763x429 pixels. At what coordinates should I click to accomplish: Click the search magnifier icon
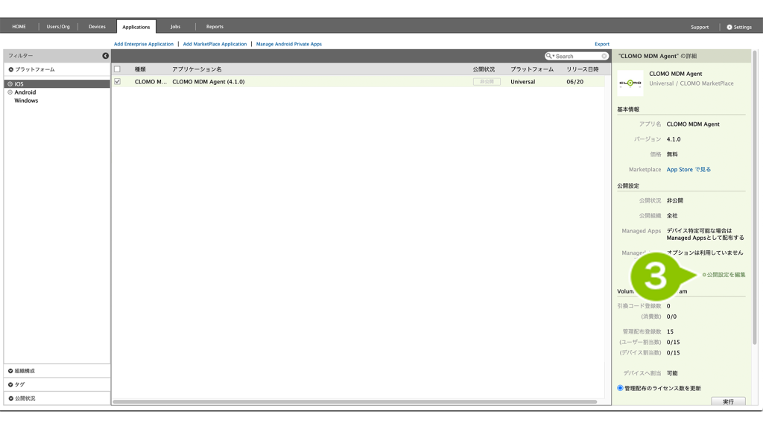(549, 56)
